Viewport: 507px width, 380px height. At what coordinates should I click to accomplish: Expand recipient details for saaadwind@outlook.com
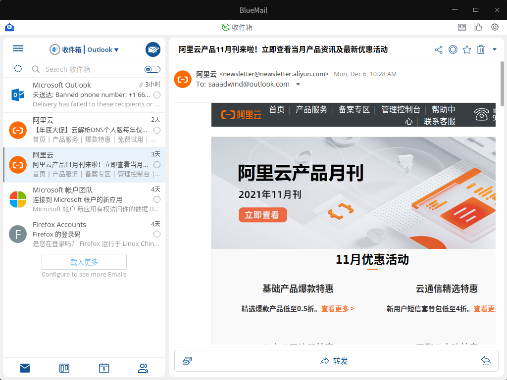pyautogui.click(x=297, y=84)
